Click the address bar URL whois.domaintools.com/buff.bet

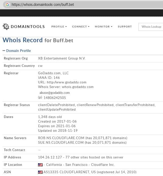(43, 5)
